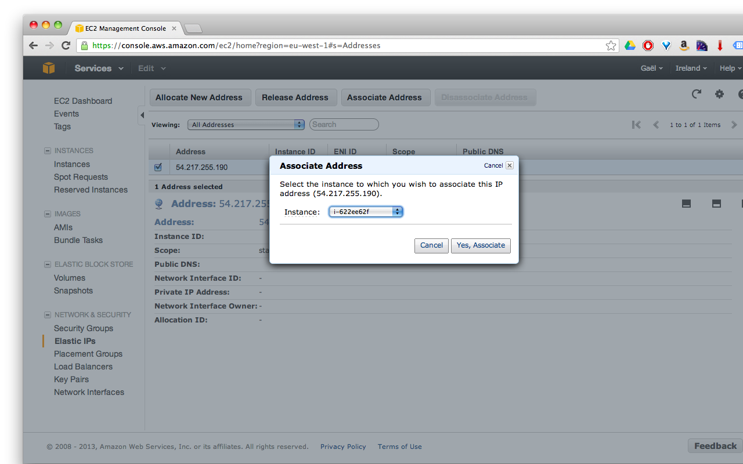Screen dimensions: 743x464
Task: Click the Amazon browser extension icon
Action: point(684,45)
